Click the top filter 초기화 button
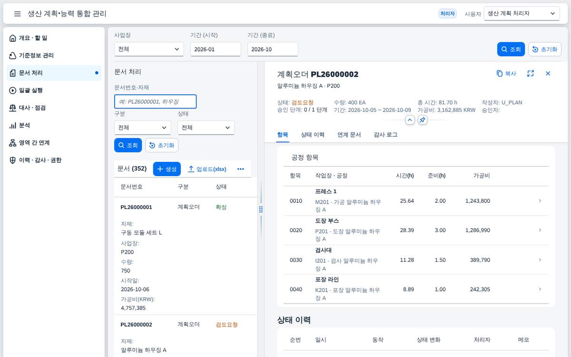This screenshot has height=357, width=571. click(x=545, y=50)
